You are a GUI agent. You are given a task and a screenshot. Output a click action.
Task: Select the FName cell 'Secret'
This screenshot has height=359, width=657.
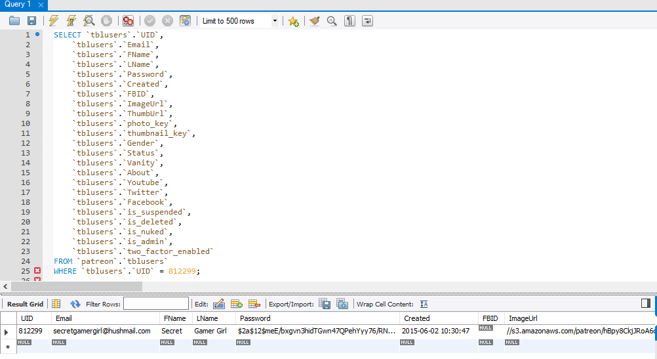tap(176, 331)
